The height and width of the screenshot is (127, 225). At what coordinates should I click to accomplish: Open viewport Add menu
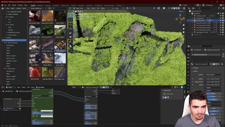point(98,8)
